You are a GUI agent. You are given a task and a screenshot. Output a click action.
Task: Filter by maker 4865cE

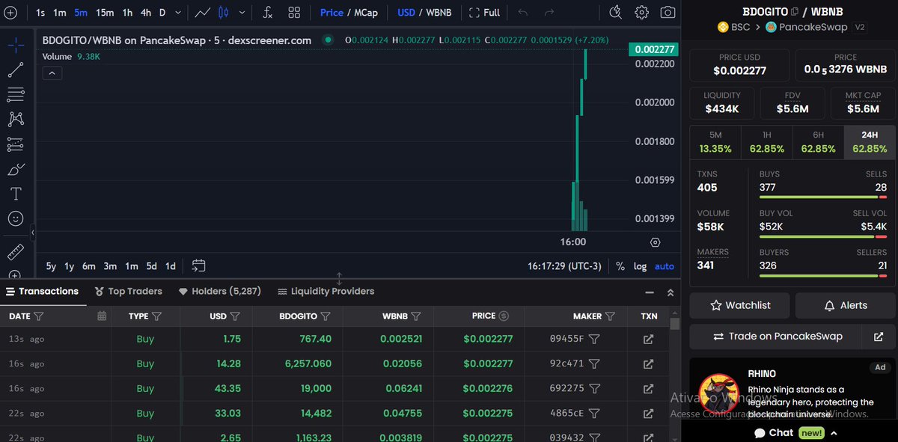click(594, 413)
